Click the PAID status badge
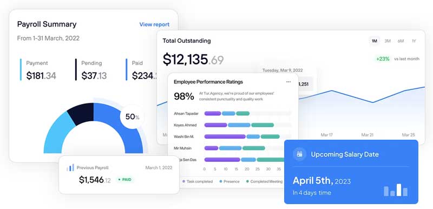433x209 pixels. click(x=125, y=179)
